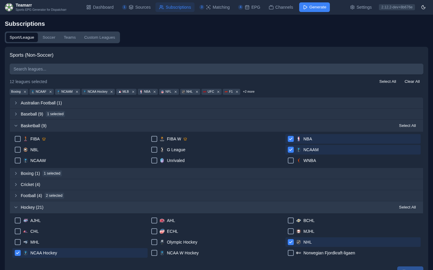This screenshot has height=270, width=433.
Task: Click the AJHL league logo
Action: coord(26,220)
